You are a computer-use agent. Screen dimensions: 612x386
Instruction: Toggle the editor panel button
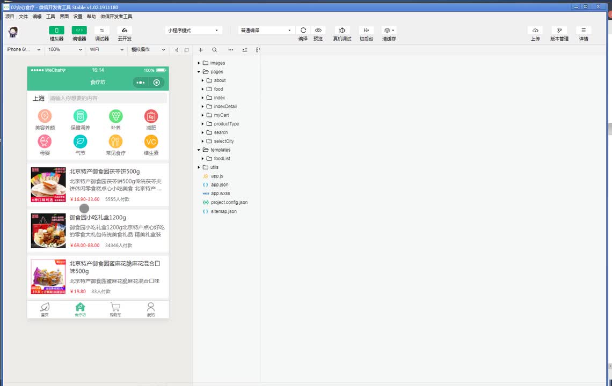click(x=79, y=31)
